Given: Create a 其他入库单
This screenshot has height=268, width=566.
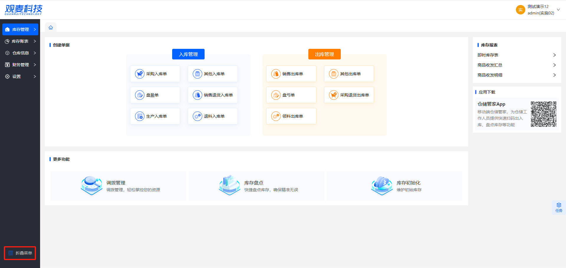Looking at the screenshot, I should click(213, 74).
